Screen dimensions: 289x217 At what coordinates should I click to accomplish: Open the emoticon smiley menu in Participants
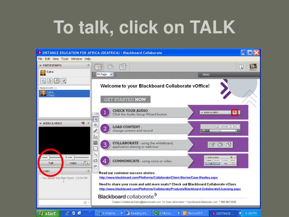click(x=43, y=81)
